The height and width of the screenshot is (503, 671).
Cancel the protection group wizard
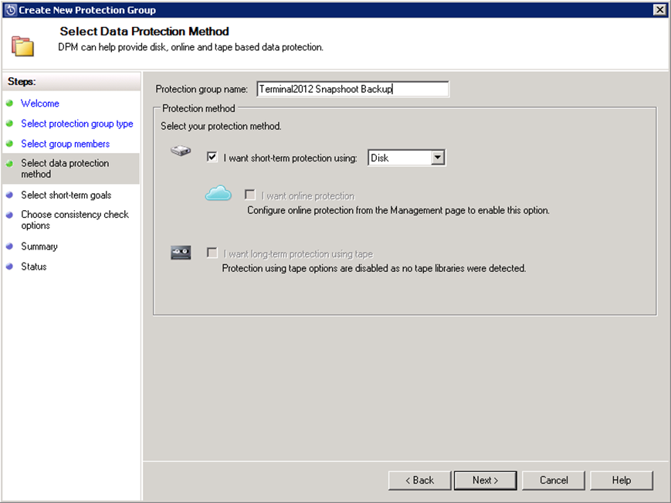tap(554, 481)
